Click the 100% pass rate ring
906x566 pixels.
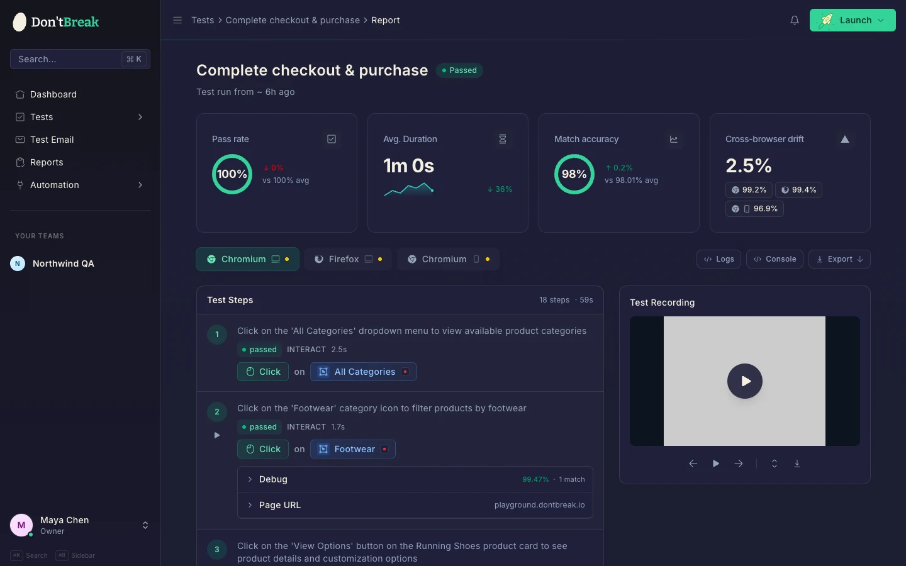(232, 174)
